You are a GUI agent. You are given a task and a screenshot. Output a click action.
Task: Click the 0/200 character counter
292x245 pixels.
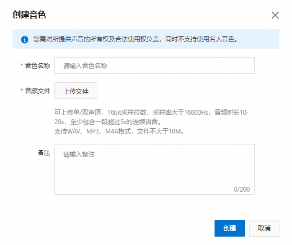(x=242, y=190)
